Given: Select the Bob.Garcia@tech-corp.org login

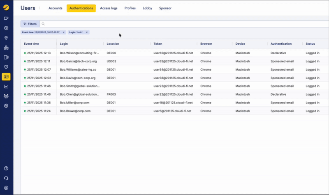Looking at the screenshot, I should point(78,61).
